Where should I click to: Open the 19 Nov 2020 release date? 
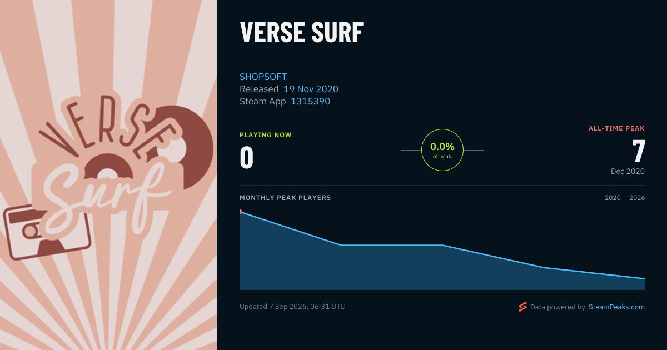[x=311, y=89]
